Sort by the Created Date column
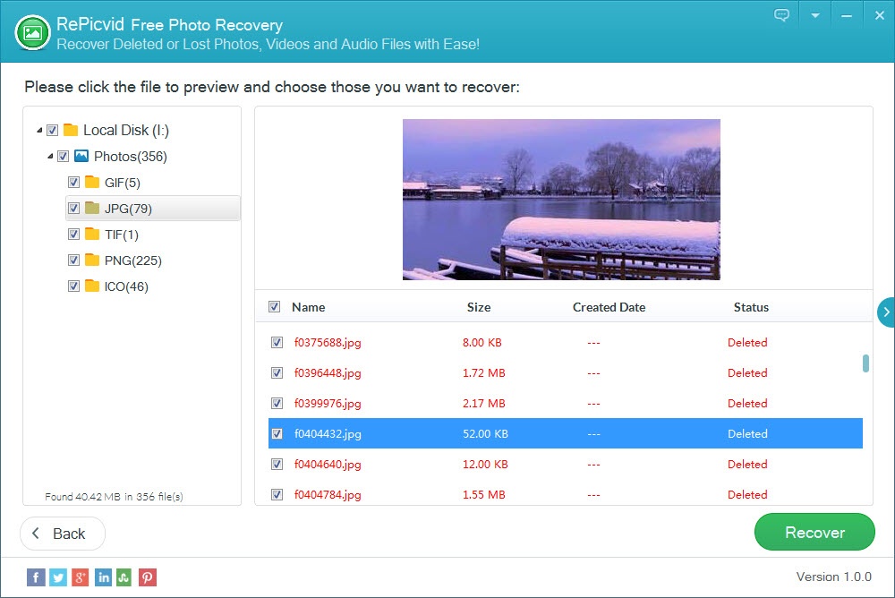 click(x=609, y=307)
